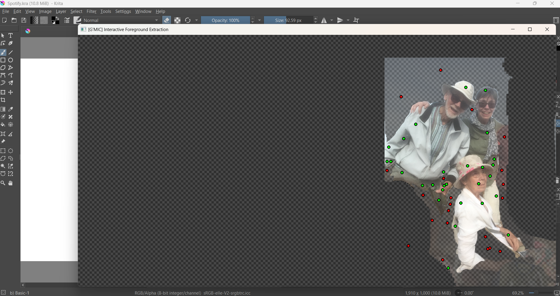The height and width of the screenshot is (296, 560).
Task: Toggle Preserve Alpha checkerboard button
Action: (x=177, y=20)
